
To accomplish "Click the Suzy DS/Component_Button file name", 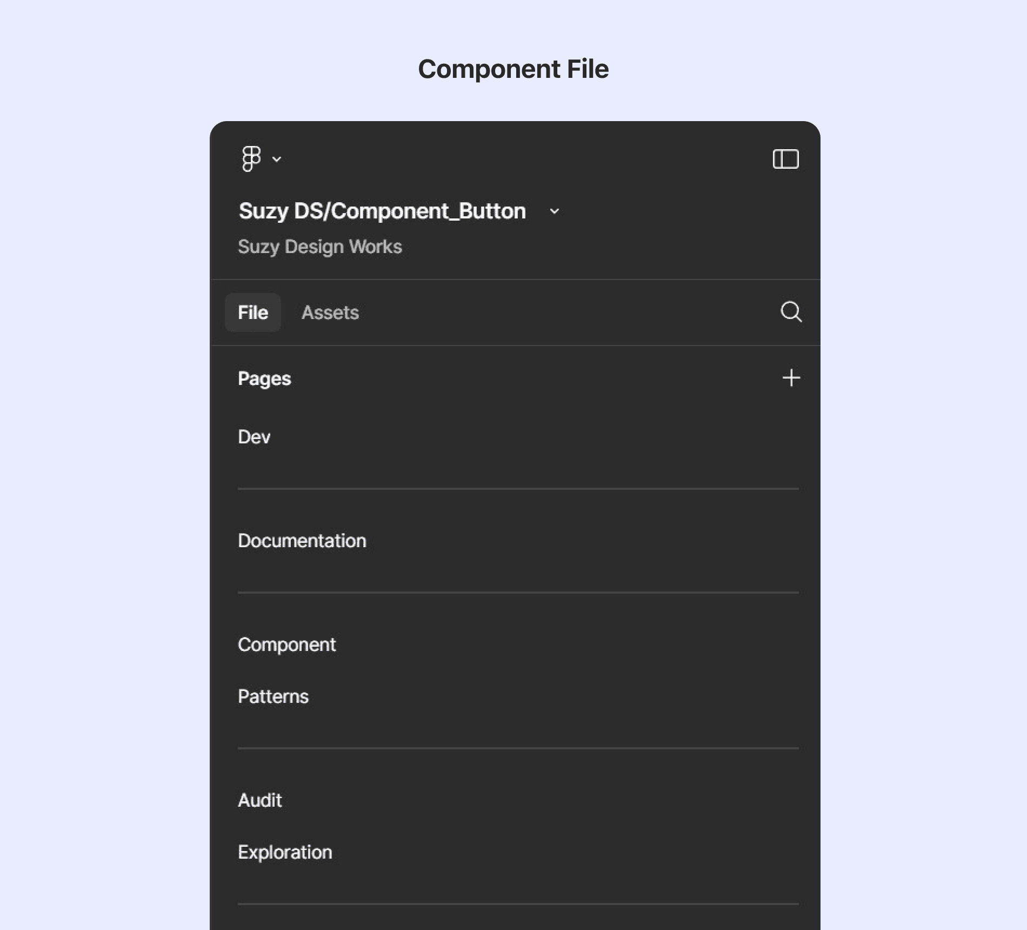I will coord(382,211).
